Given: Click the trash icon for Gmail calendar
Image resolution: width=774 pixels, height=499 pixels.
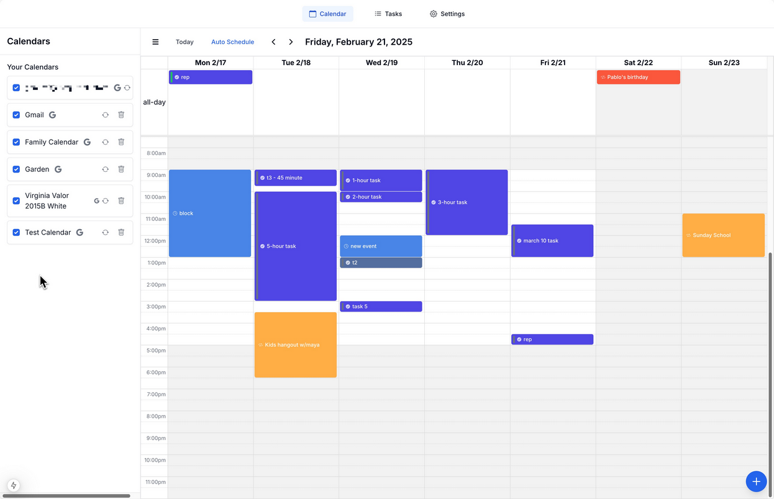Looking at the screenshot, I should (121, 115).
